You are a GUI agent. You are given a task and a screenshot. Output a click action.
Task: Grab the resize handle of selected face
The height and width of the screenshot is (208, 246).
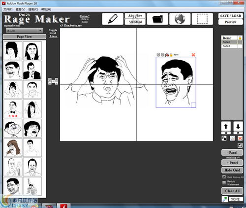193,105
